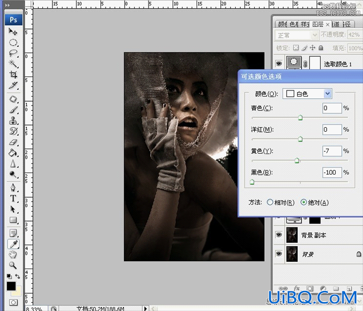Select the Eyedropper tool

pyautogui.click(x=13, y=244)
